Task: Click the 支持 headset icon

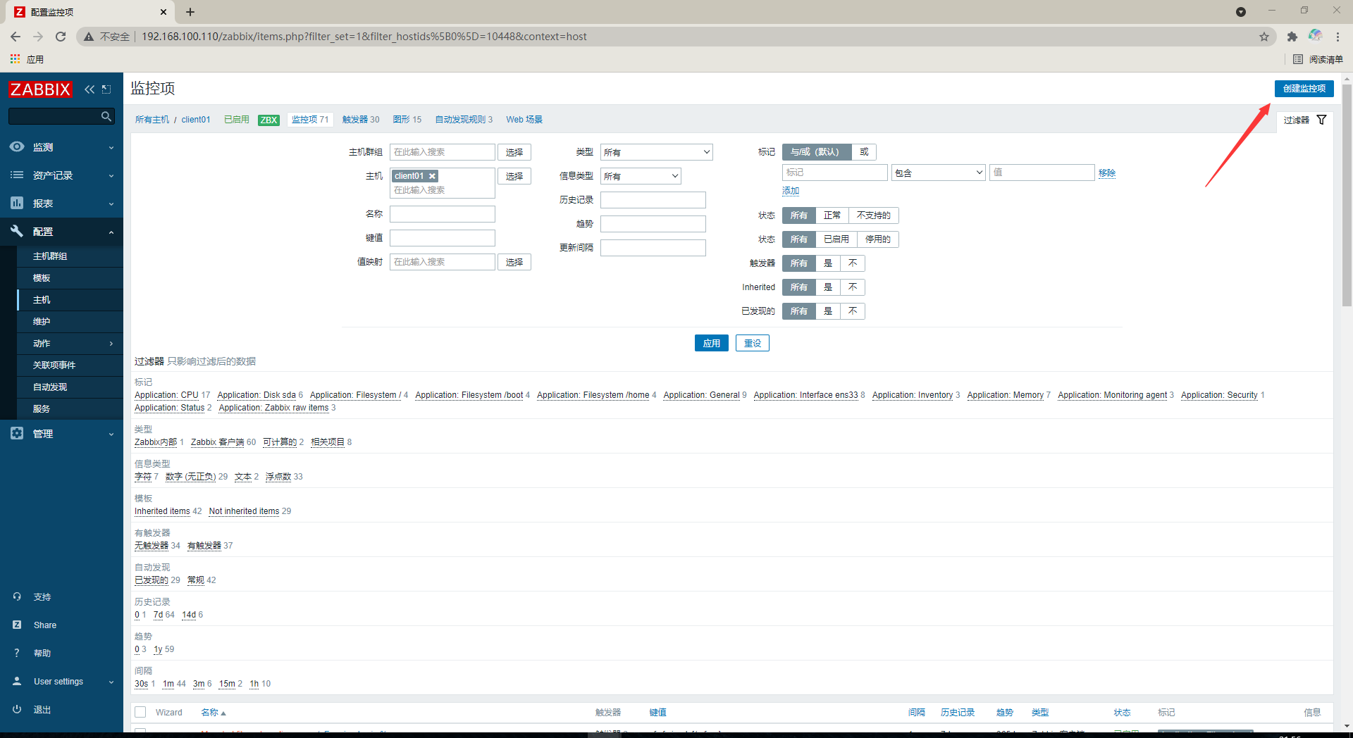Action: tap(17, 596)
